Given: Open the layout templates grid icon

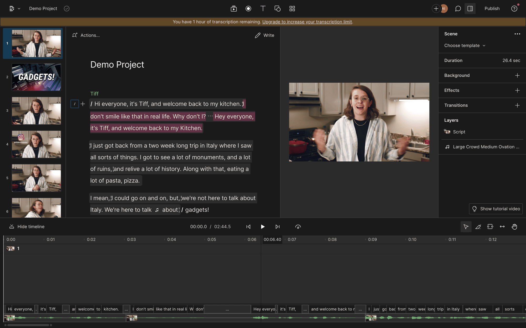Looking at the screenshot, I should (292, 8).
